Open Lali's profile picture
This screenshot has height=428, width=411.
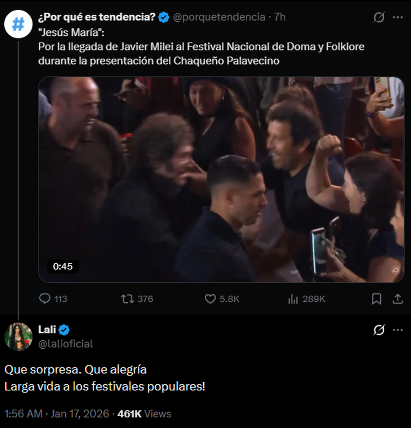point(18,336)
